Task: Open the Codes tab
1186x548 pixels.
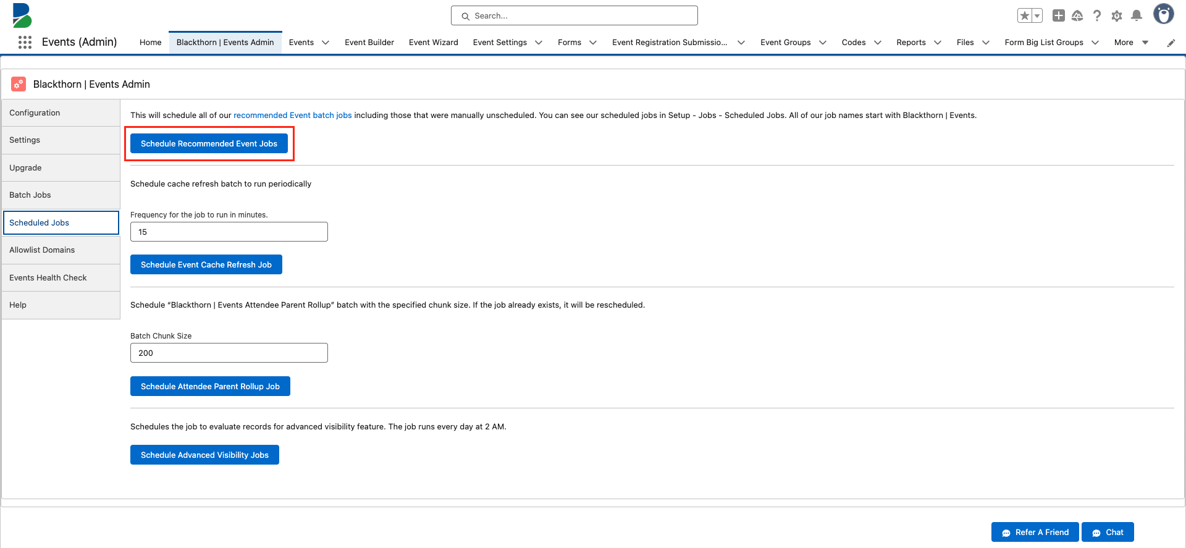Action: click(854, 42)
